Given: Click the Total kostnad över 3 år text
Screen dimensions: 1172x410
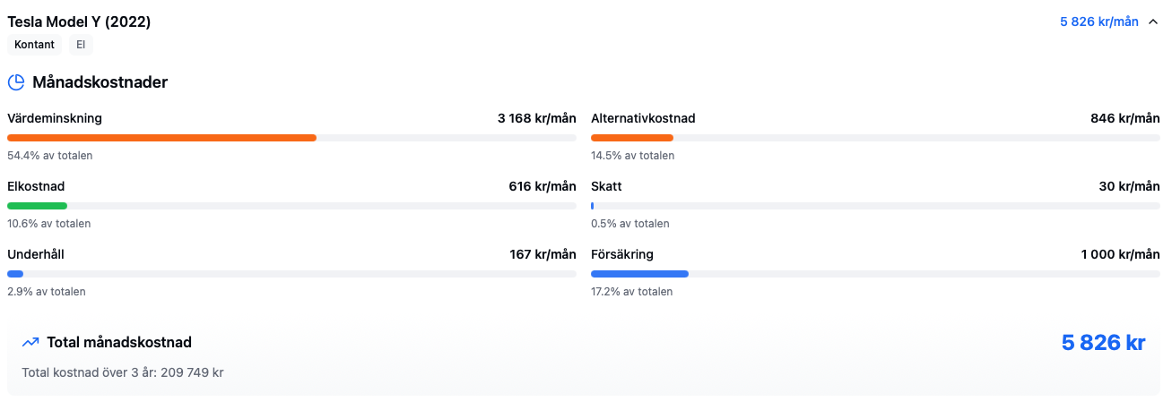Looking at the screenshot, I should [x=123, y=372].
